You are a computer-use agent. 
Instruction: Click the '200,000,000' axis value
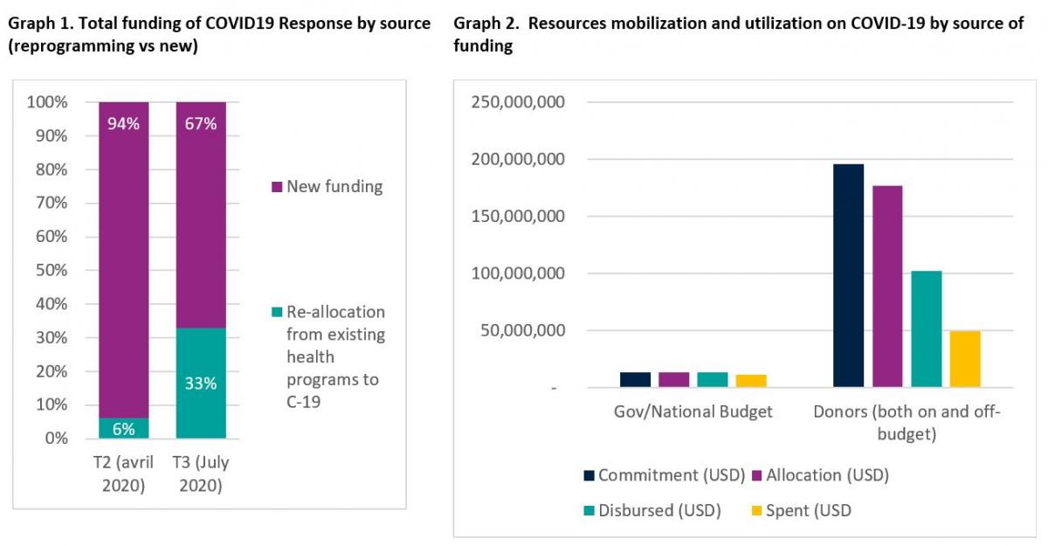(518, 160)
